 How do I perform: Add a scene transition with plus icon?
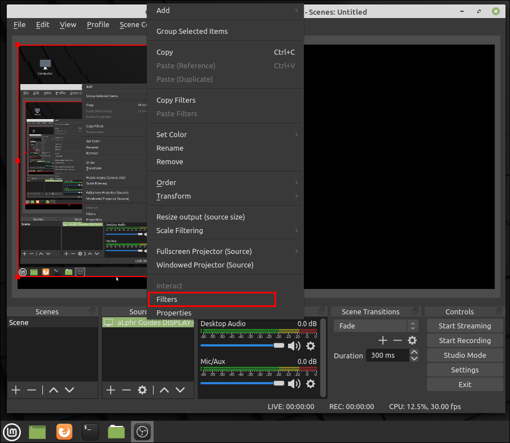(x=383, y=340)
